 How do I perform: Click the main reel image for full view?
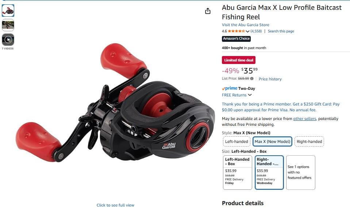coord(115,102)
